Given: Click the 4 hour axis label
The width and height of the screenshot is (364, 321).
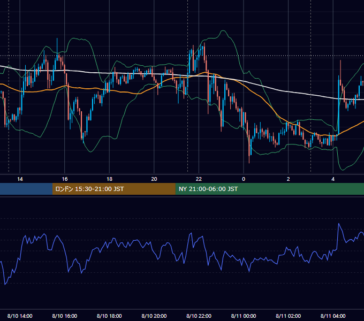Looking at the screenshot, I should (x=333, y=179).
